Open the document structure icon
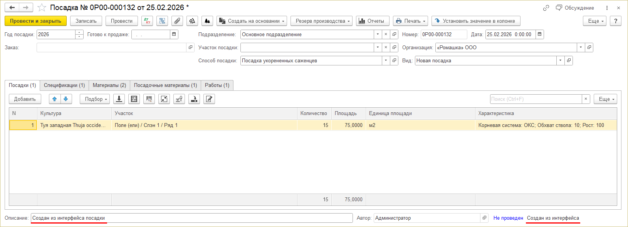This screenshot has width=628, height=227. pyautogui.click(x=162, y=21)
